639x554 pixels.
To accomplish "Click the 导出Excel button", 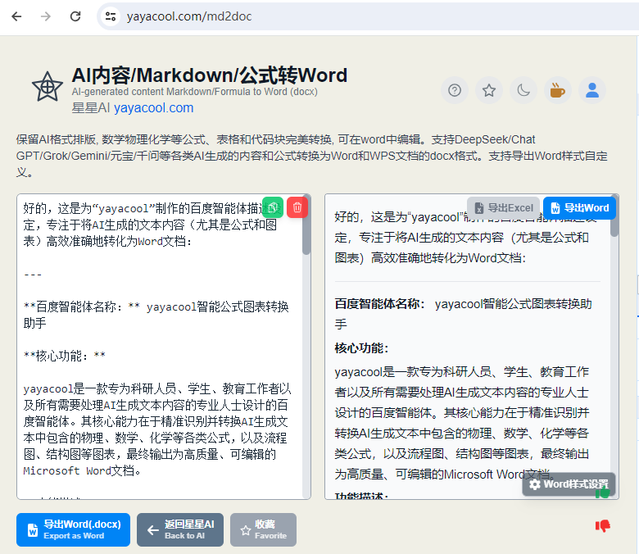I will 503,208.
